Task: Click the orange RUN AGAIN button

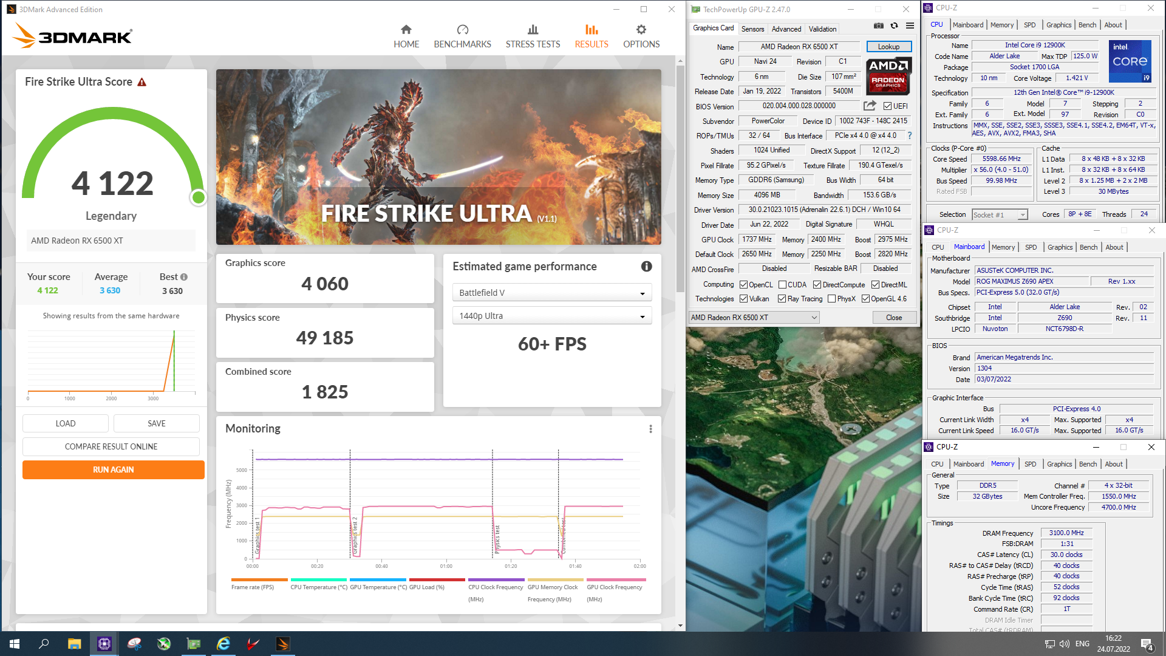Action: coord(114,470)
